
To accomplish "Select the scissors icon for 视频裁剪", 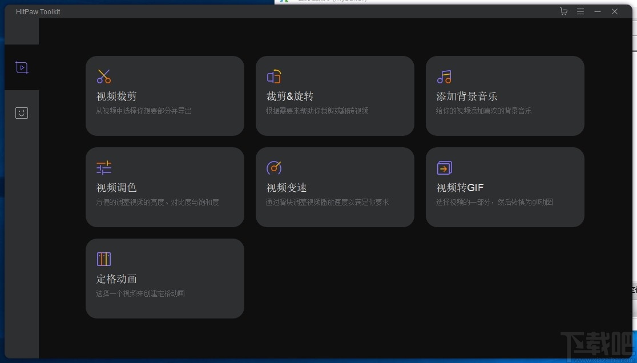I will point(103,76).
